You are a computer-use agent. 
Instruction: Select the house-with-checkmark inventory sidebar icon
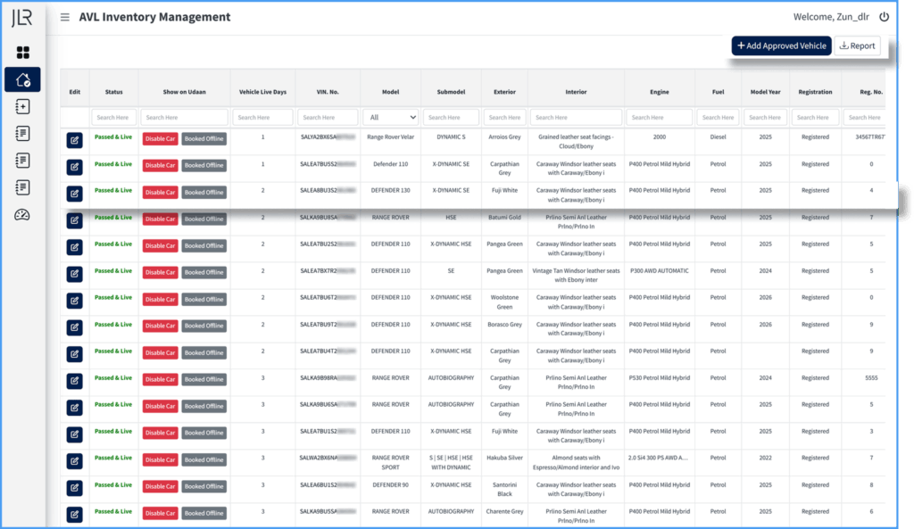point(23,80)
